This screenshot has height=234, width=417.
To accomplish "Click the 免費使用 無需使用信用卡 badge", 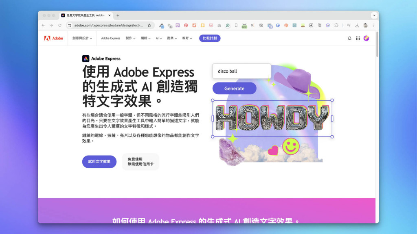I will point(140,162).
